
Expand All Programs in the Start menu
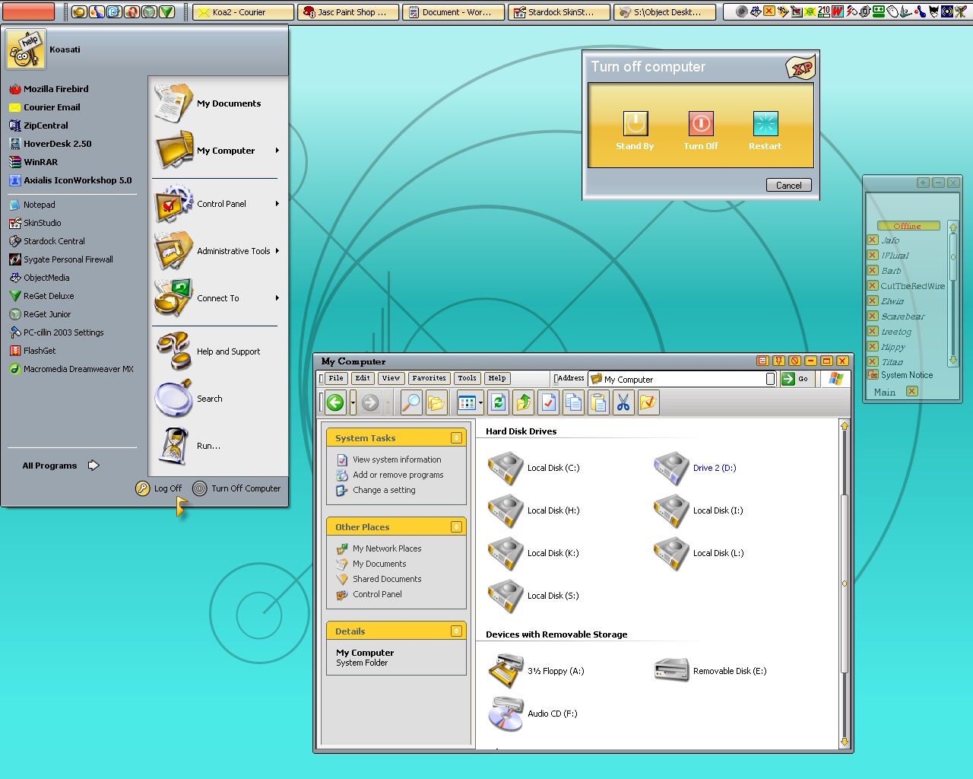point(61,466)
